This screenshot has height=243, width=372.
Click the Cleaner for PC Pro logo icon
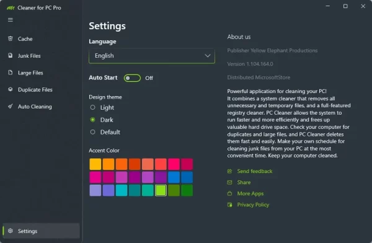(x=11, y=8)
